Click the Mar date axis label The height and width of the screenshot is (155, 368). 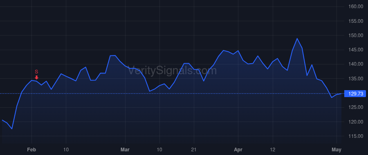coord(126,149)
